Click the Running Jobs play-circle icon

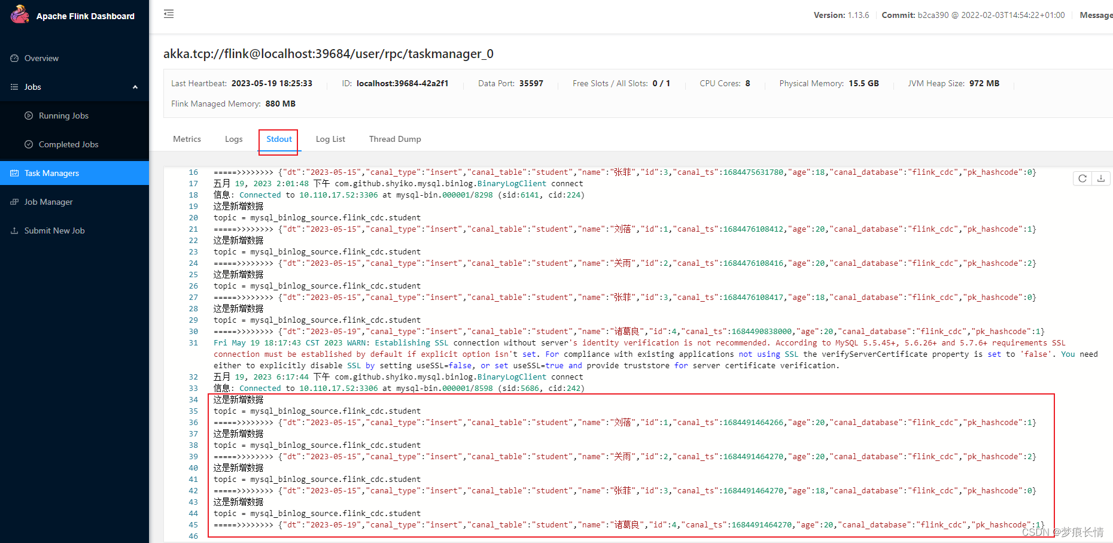pyautogui.click(x=29, y=116)
